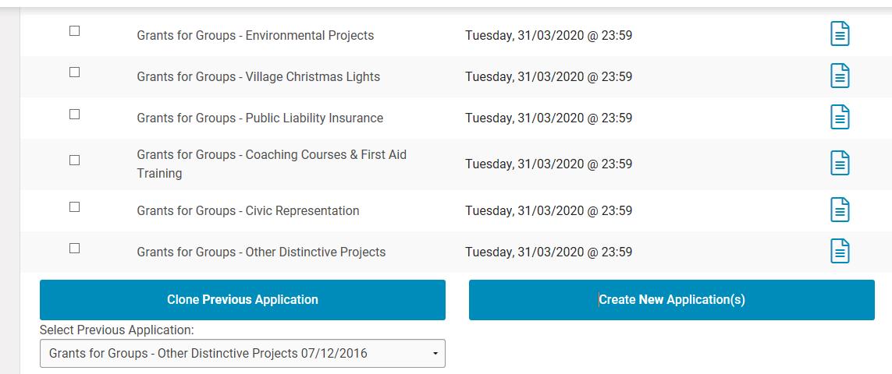Click the Public Liability Insurance grant name
892x374 pixels.
pyautogui.click(x=260, y=118)
